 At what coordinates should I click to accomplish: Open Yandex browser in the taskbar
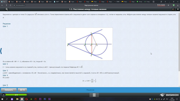[x=22, y=99]
